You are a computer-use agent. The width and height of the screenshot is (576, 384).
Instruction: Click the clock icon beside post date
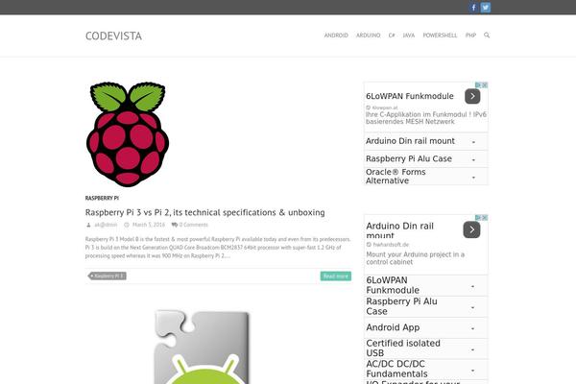(127, 225)
